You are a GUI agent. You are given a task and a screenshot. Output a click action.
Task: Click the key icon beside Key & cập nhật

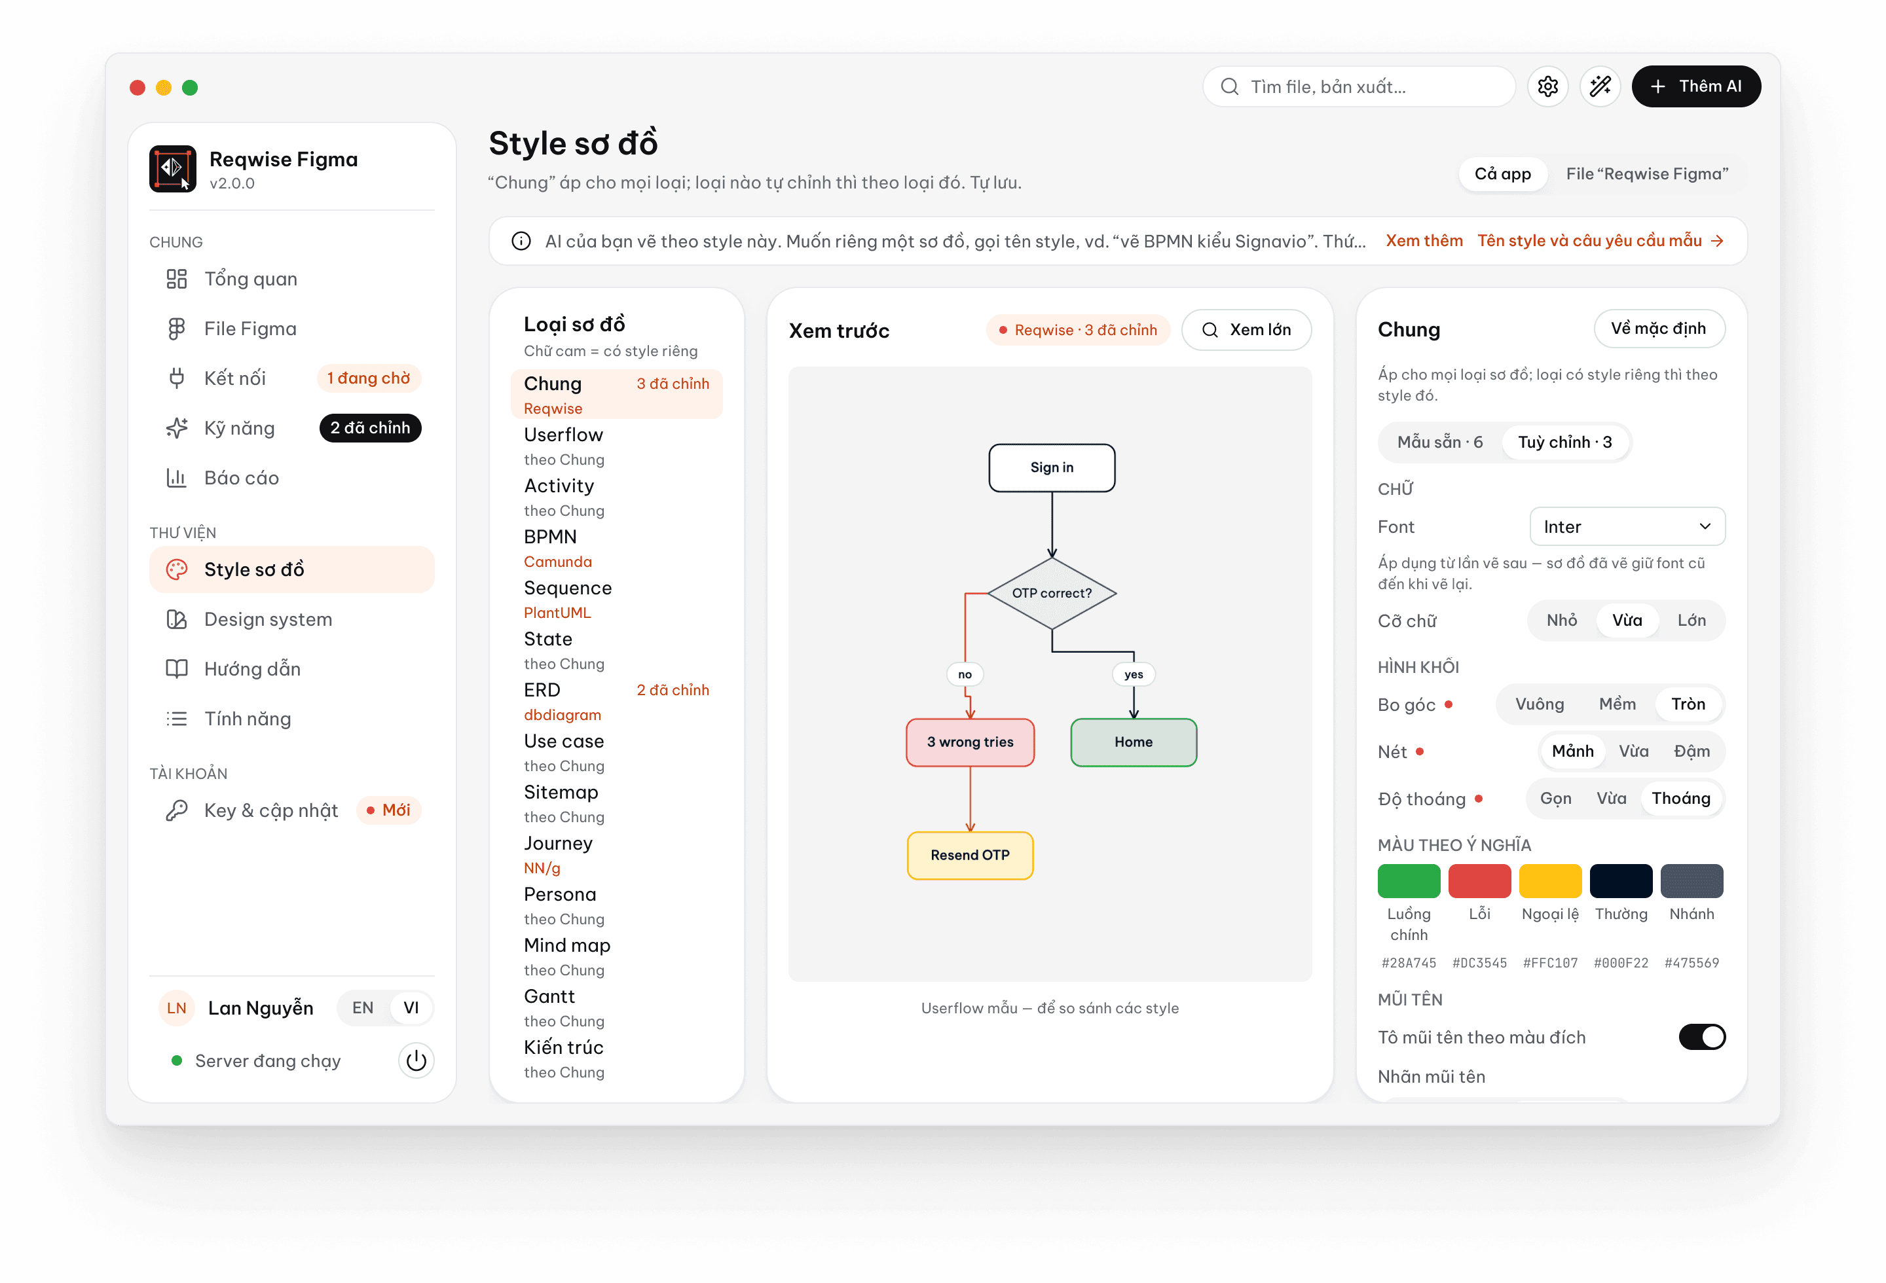click(177, 810)
